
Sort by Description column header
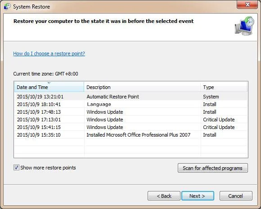pos(142,87)
